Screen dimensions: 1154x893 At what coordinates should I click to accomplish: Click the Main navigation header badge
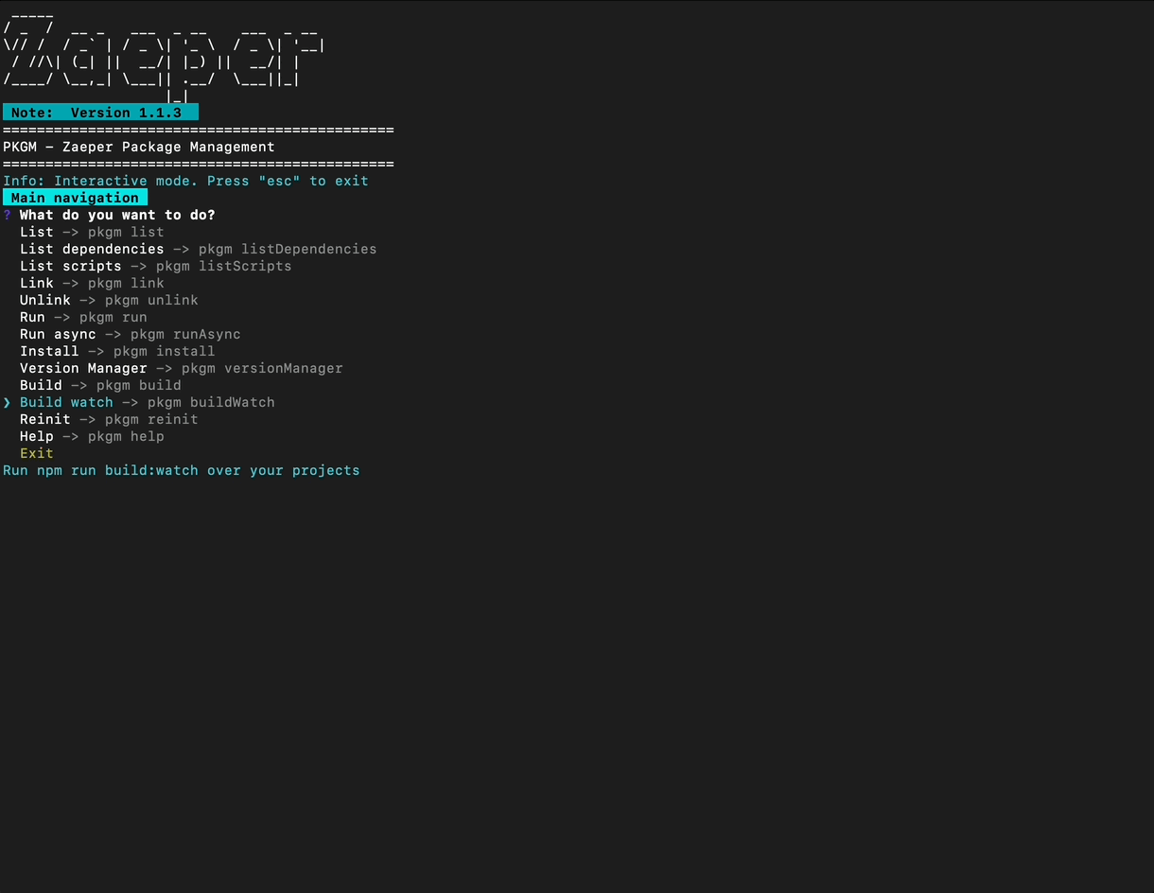(x=75, y=198)
